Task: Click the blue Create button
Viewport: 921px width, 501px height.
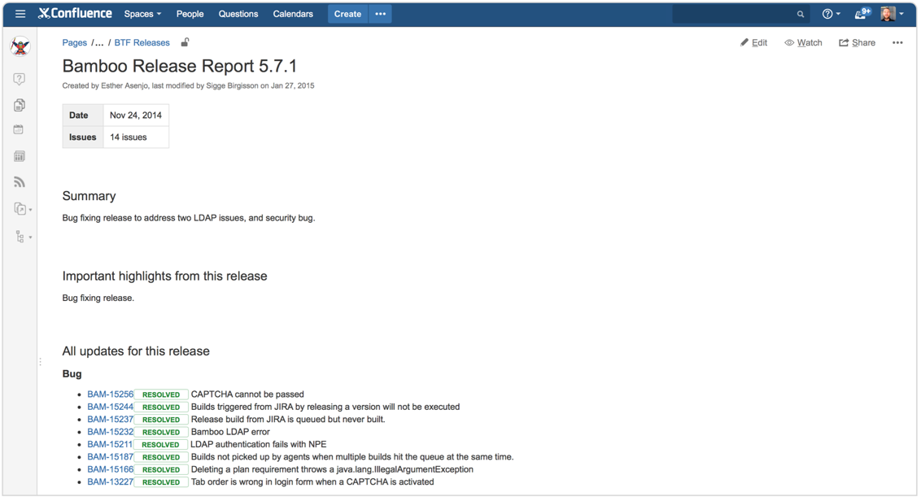Action: point(347,14)
